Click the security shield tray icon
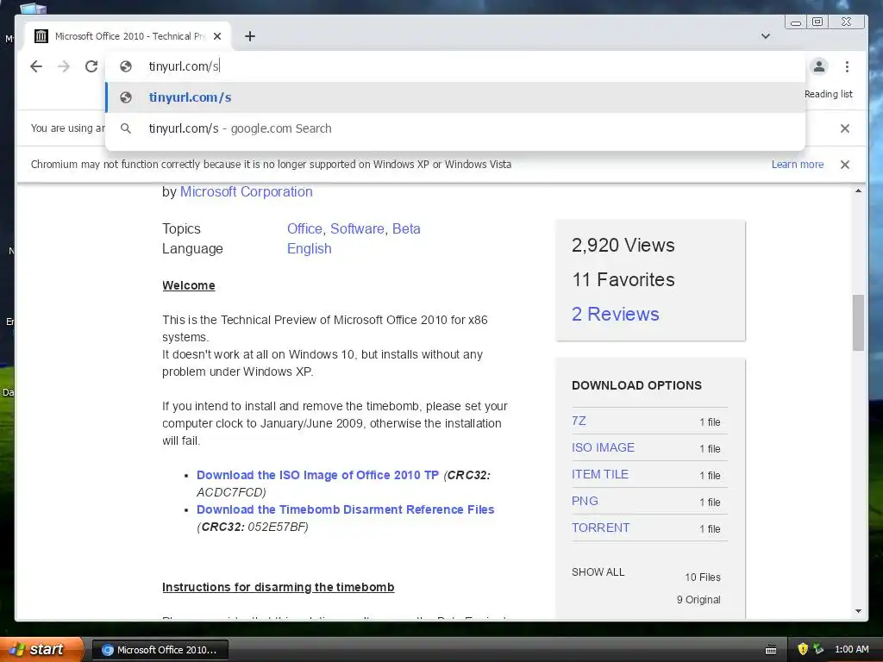Image resolution: width=883 pixels, height=662 pixels. pos(803,649)
